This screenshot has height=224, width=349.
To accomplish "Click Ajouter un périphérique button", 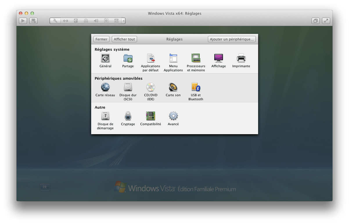I will point(232,39).
